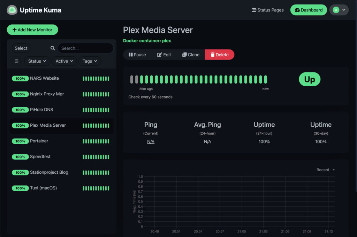Open the user account menu

(x=339, y=10)
